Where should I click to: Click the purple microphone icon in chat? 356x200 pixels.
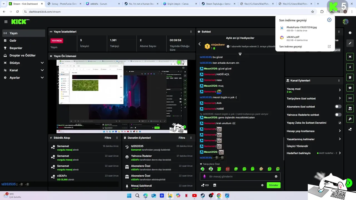click(x=204, y=176)
